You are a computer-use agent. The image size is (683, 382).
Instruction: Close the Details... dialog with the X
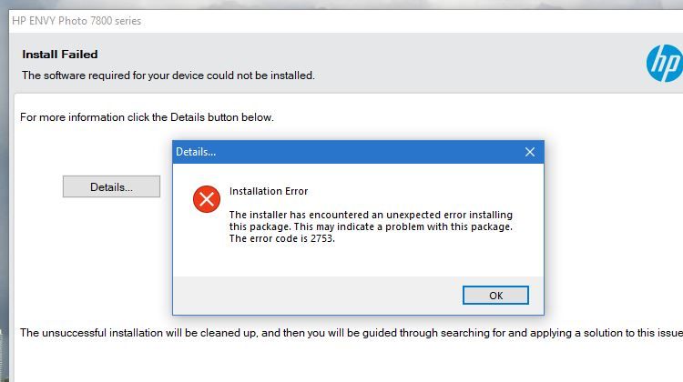point(530,152)
